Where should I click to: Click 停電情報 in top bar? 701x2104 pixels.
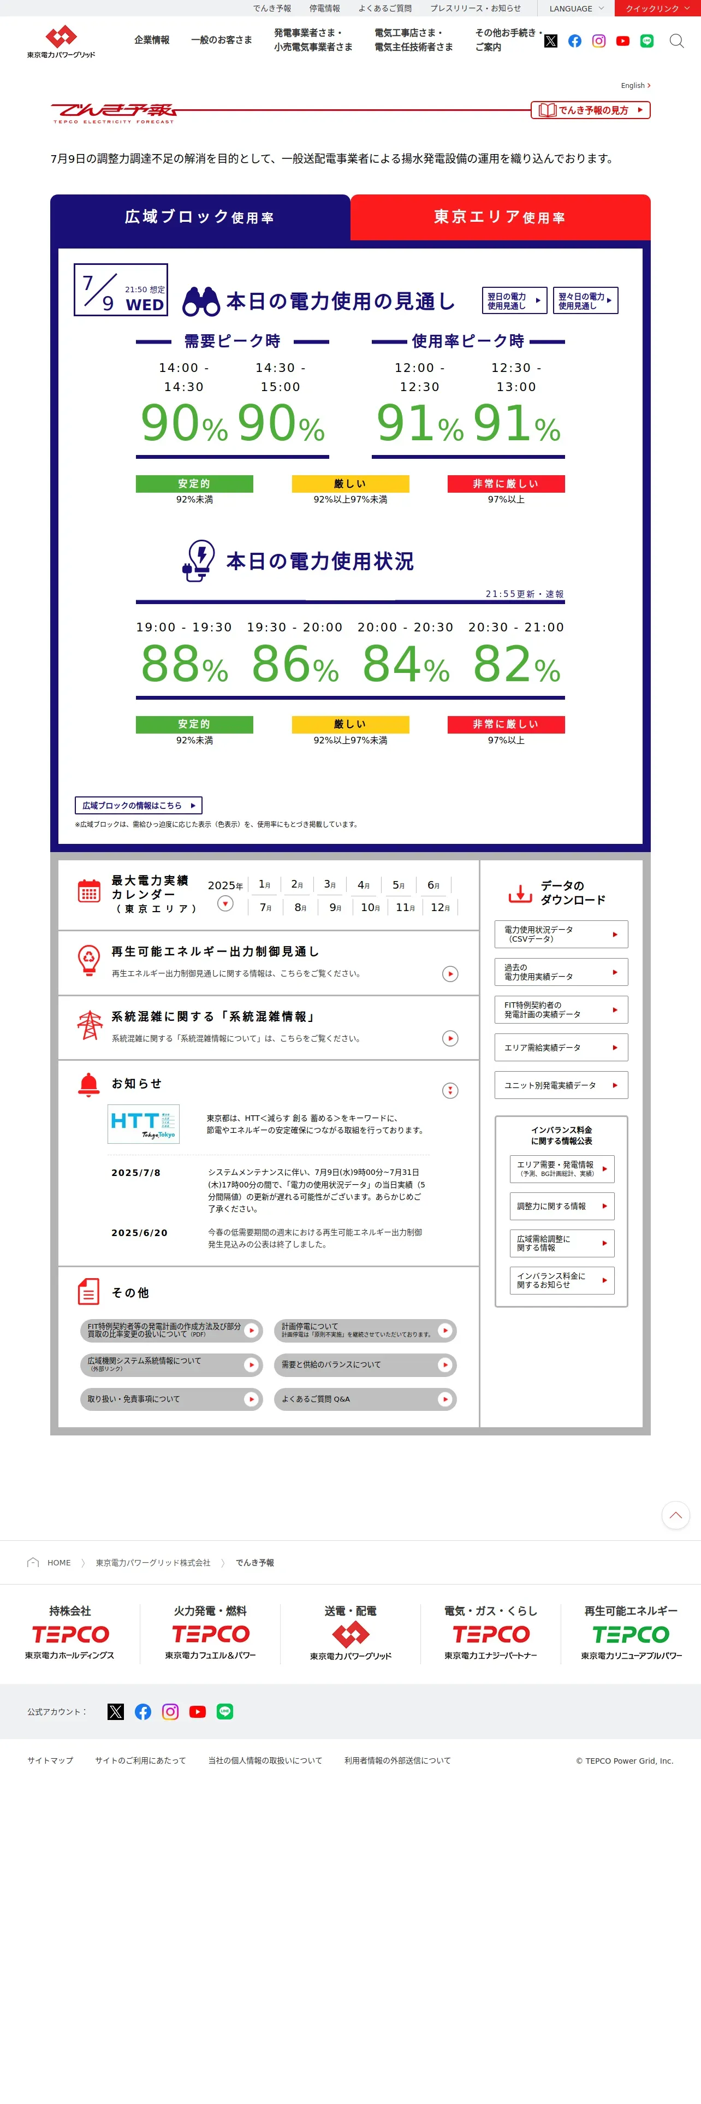coord(325,8)
